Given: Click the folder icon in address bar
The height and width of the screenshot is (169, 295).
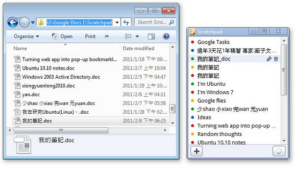Looking at the screenshot, I should pos(41,23).
